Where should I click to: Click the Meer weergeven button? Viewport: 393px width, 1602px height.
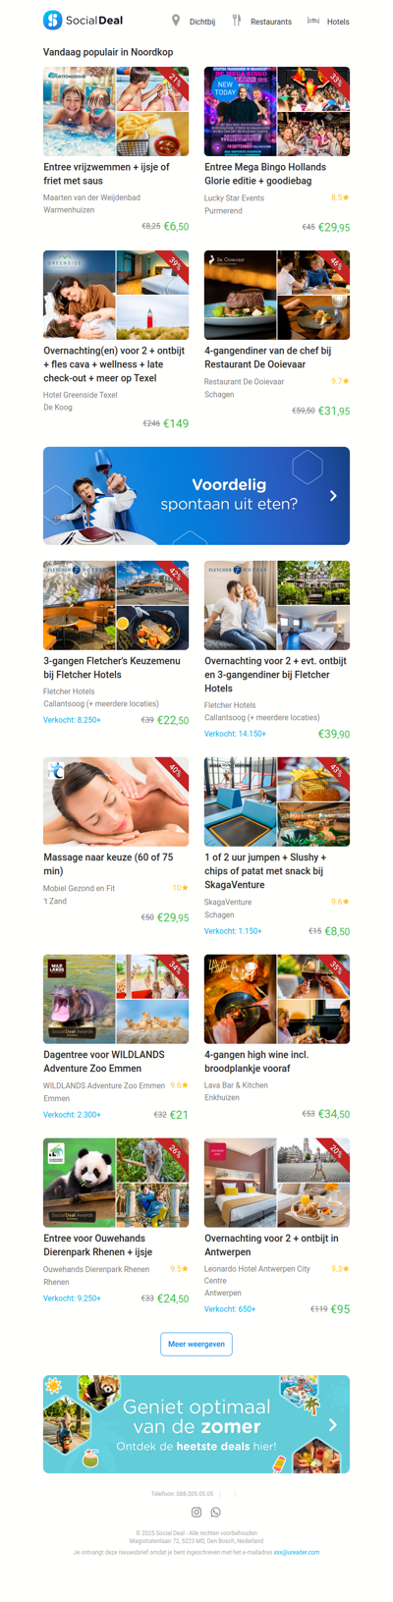pyautogui.click(x=196, y=1344)
